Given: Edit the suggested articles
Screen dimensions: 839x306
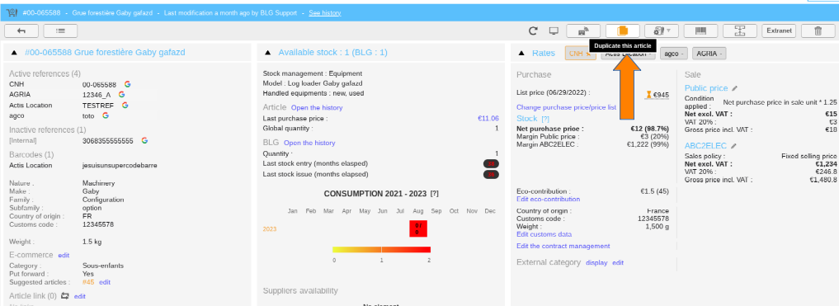Looking at the screenshot, I should pos(105,282).
